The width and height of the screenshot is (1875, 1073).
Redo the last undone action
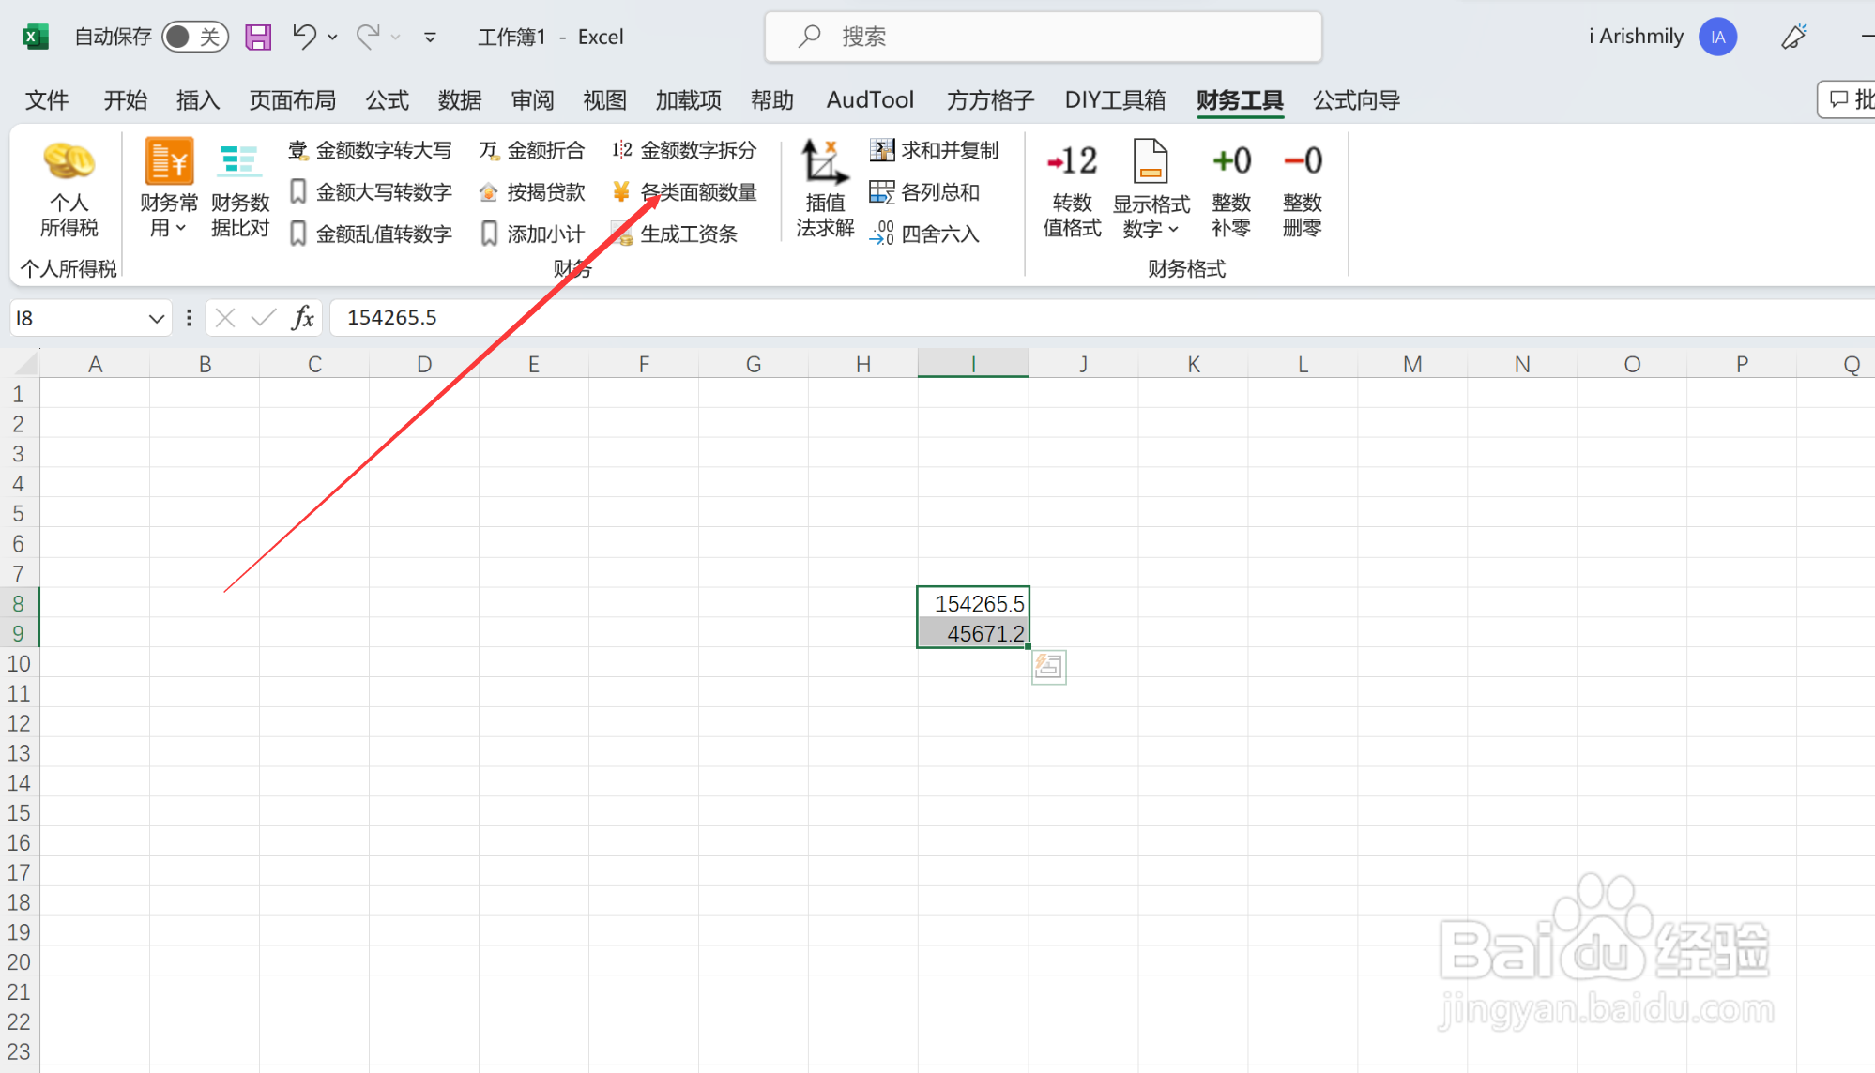pos(368,37)
